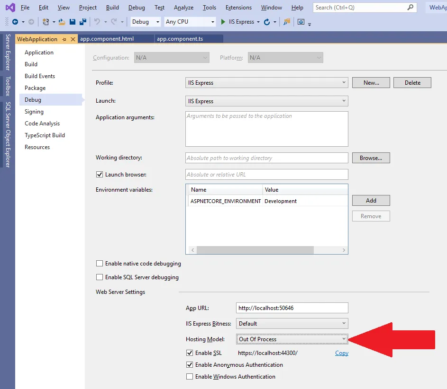Expand the back navigation history arrow
The width and height of the screenshot is (447, 389).
(x=23, y=22)
